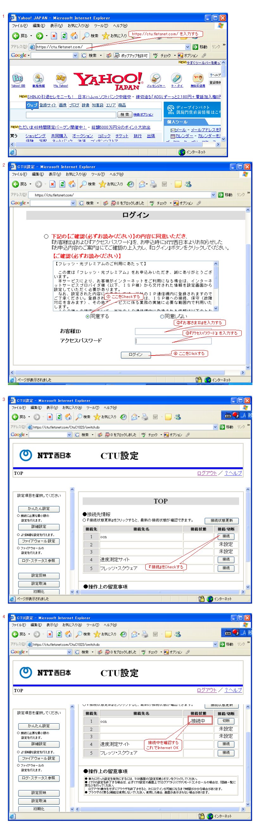
Task: Select the 同意する radio button
Action: 88,316
